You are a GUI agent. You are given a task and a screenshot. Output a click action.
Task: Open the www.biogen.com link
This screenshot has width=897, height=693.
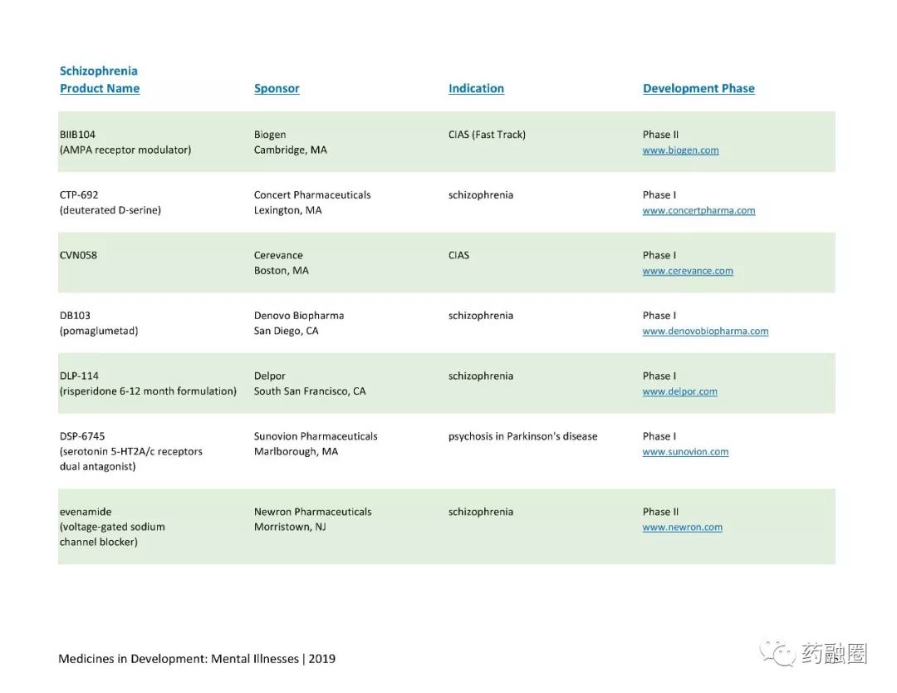(x=680, y=150)
